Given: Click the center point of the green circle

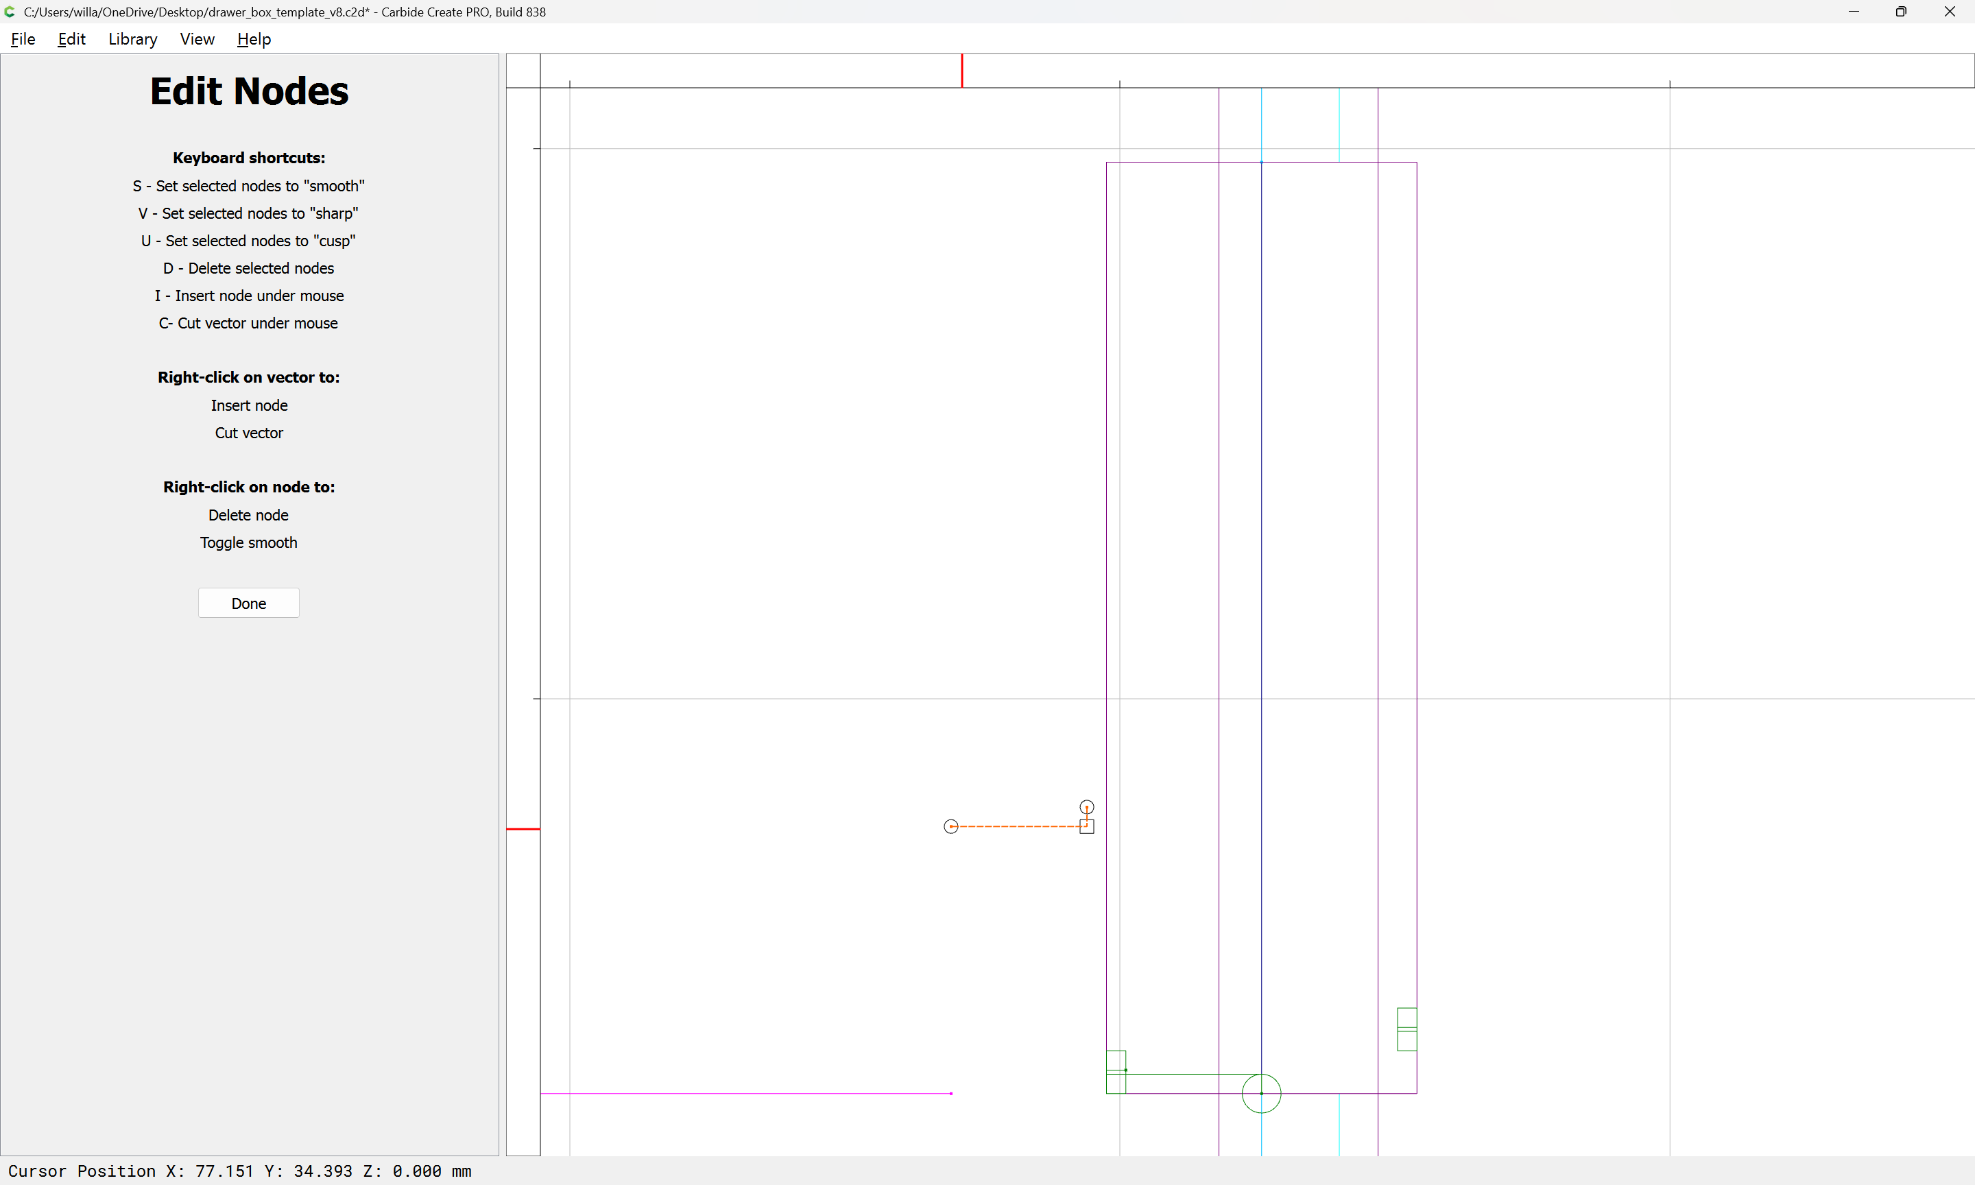Looking at the screenshot, I should 1261,1093.
